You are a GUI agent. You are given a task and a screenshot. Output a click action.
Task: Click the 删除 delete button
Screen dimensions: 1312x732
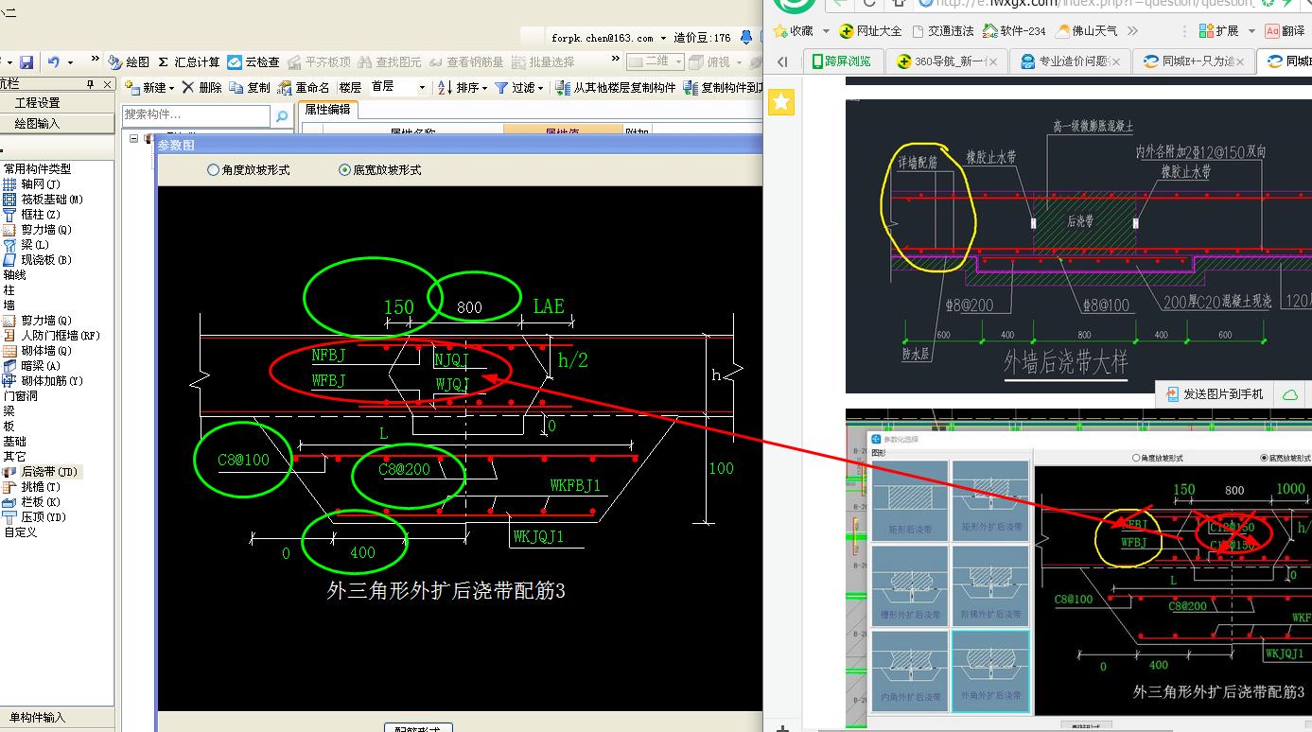tap(201, 87)
